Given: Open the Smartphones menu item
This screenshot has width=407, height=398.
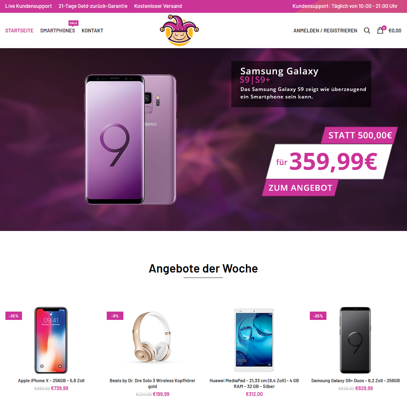Looking at the screenshot, I should pos(58,31).
